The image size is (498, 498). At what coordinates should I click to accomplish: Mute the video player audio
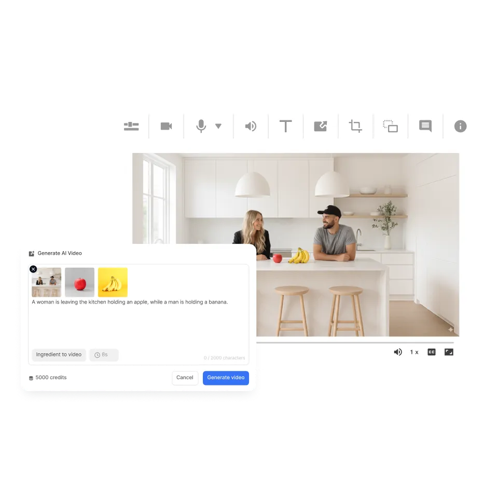coord(398,352)
